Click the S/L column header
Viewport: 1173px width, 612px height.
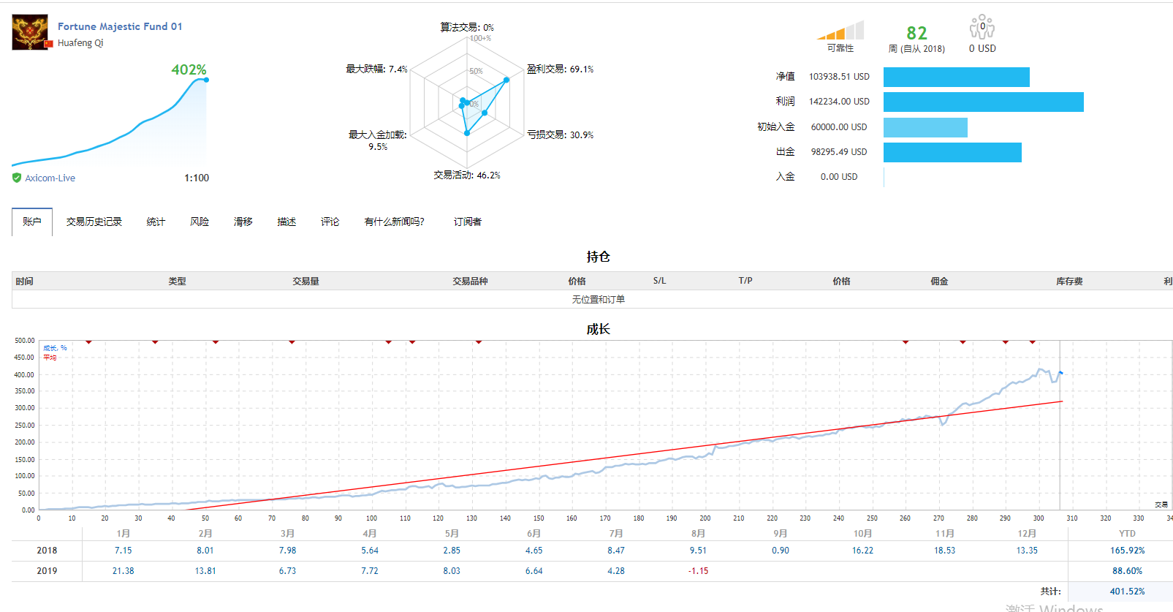click(659, 281)
